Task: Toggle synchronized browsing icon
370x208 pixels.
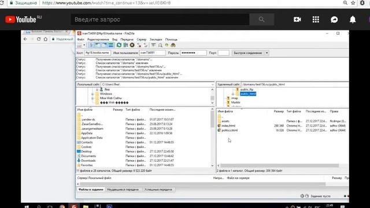Action: click(166, 45)
